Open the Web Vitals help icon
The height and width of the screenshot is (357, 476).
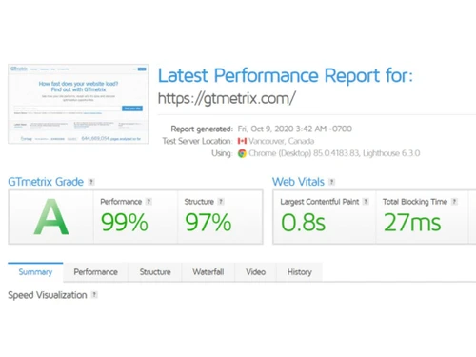click(x=331, y=182)
